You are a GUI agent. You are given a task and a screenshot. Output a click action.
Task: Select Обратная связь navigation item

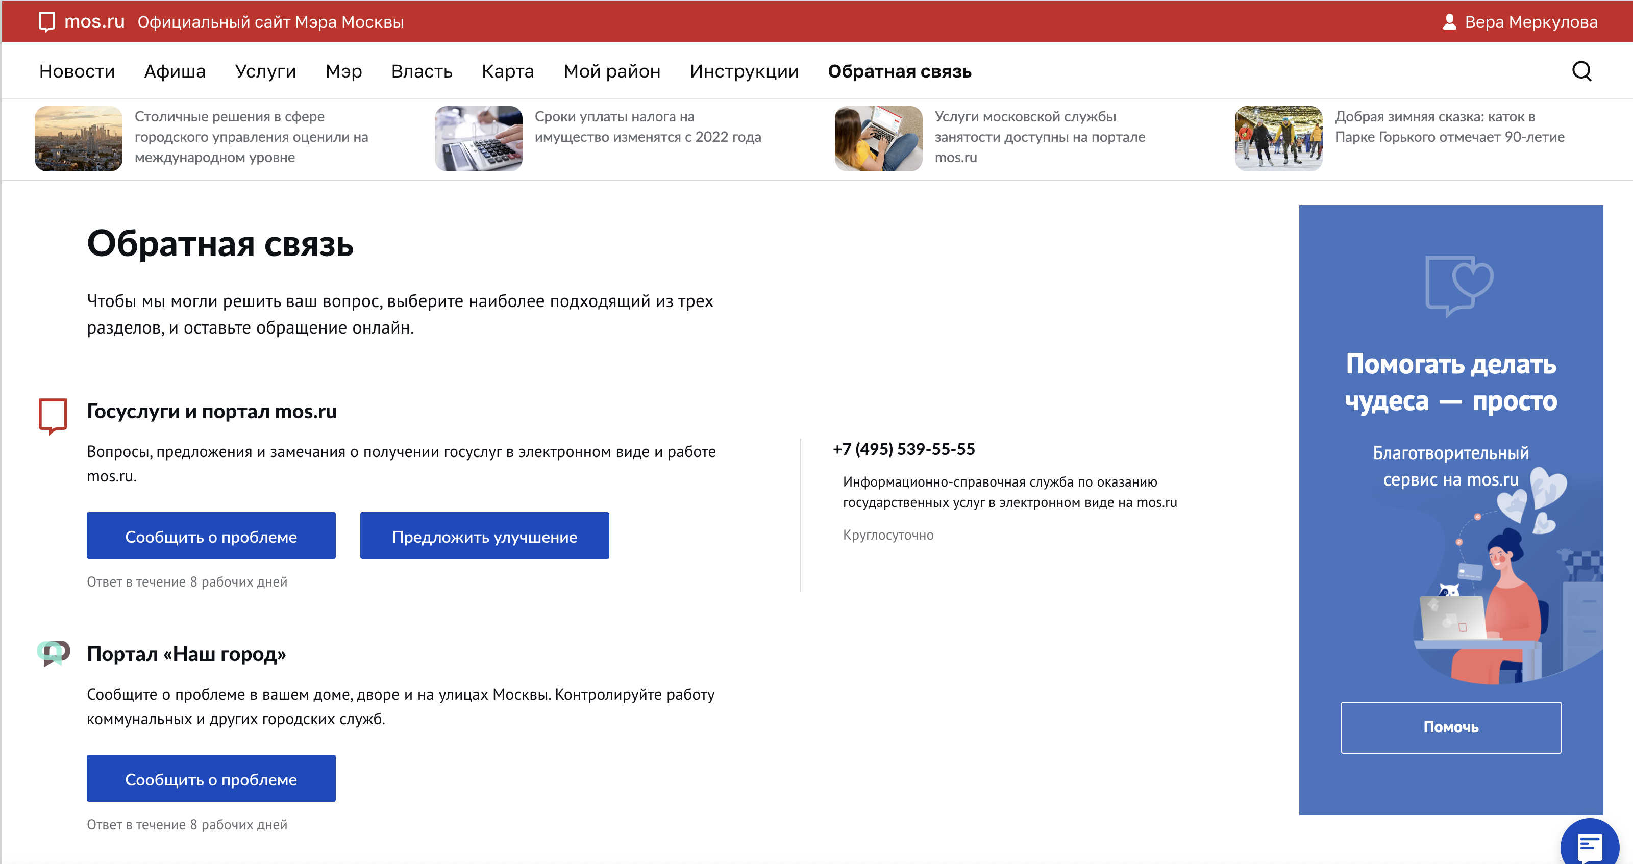900,71
